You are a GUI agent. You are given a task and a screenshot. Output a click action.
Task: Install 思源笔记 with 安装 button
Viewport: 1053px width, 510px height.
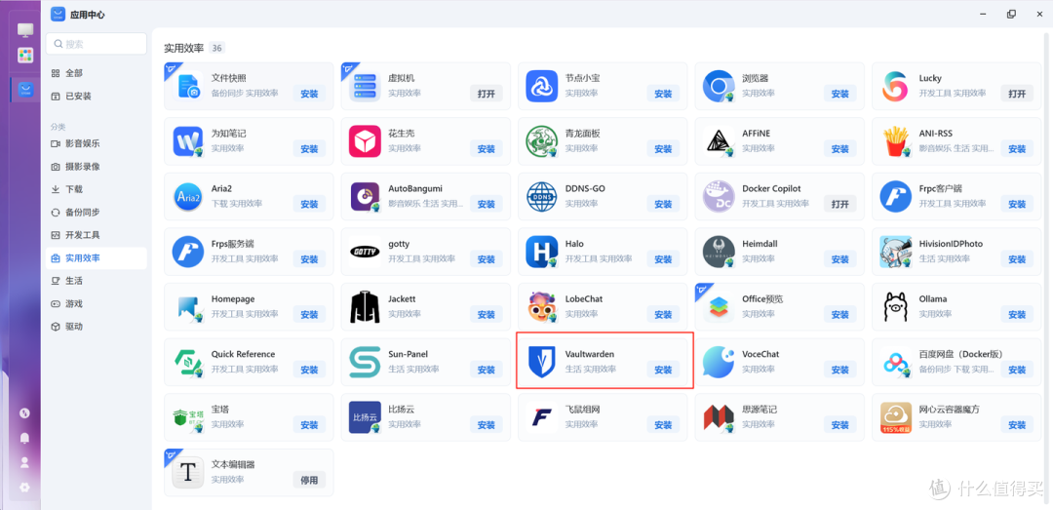pos(840,424)
